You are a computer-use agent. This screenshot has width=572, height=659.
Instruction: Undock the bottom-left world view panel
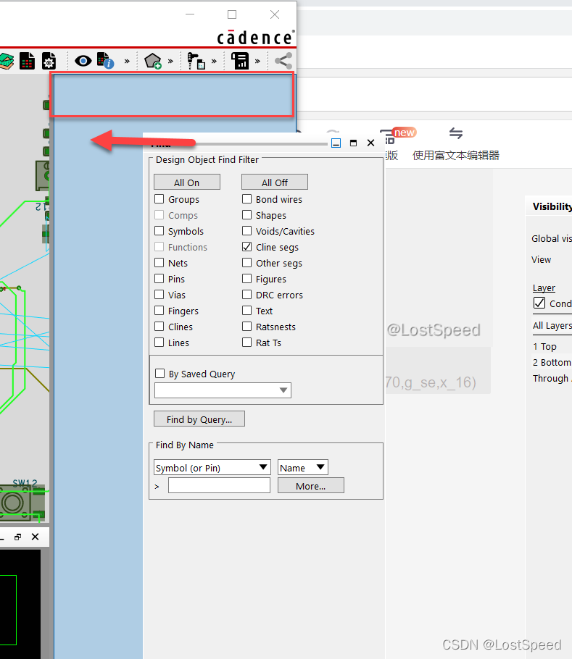click(x=17, y=537)
